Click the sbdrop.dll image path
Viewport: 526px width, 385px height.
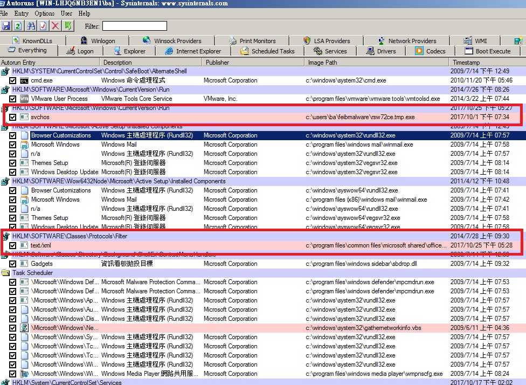pos(361,264)
